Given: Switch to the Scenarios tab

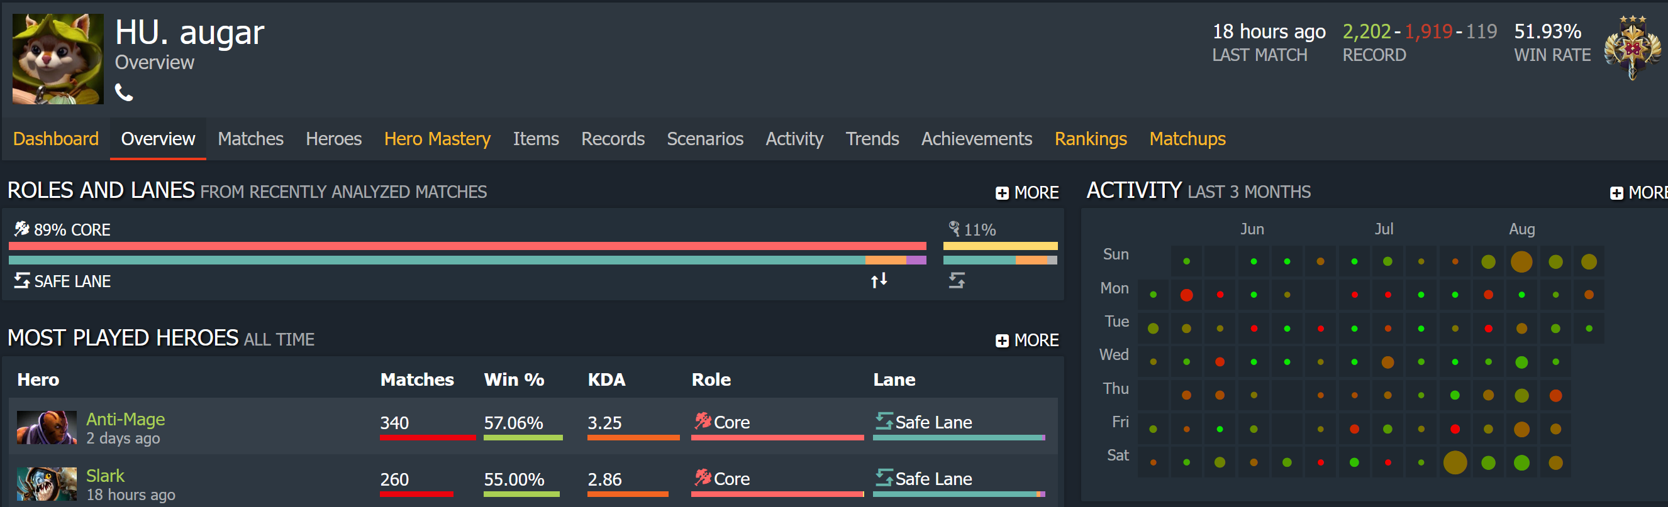Looking at the screenshot, I should 705,138.
